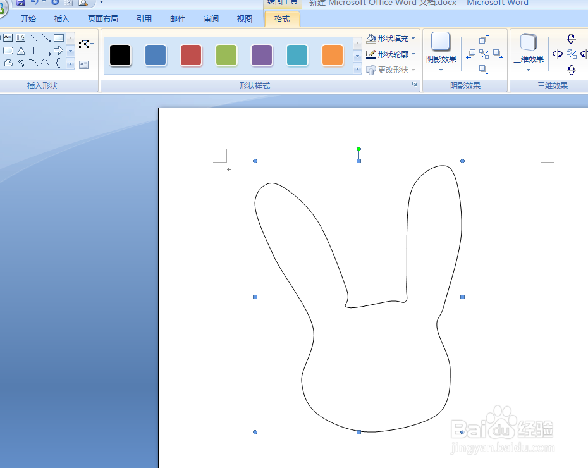Screen dimensions: 588x468
Task: Tilt 3-D effect up
Action: tap(571, 39)
